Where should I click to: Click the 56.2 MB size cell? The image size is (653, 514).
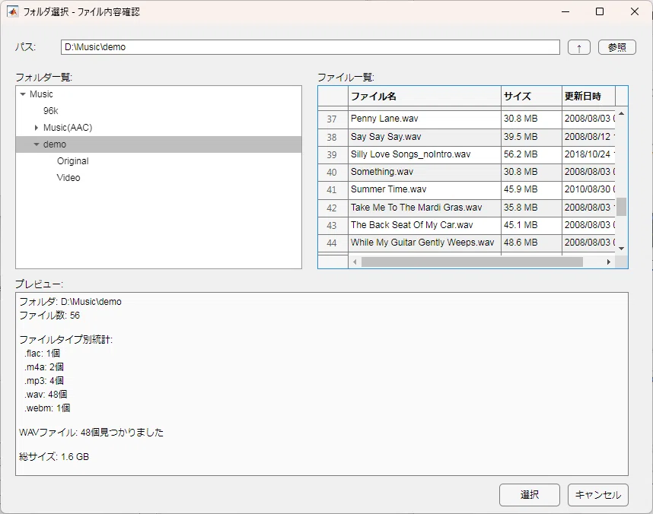click(531, 154)
